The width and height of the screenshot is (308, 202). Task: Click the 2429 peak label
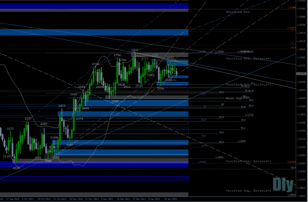pyautogui.click(x=62, y=106)
